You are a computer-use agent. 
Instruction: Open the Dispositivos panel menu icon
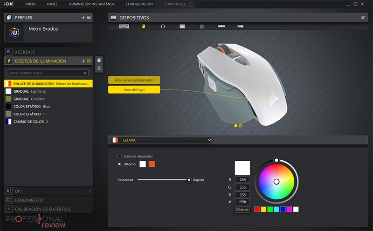(363, 17)
